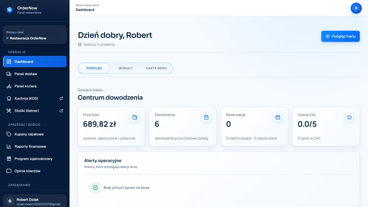This screenshot has width=368, height=207.
Task: Switch to the Moduły tab
Action: (125, 68)
